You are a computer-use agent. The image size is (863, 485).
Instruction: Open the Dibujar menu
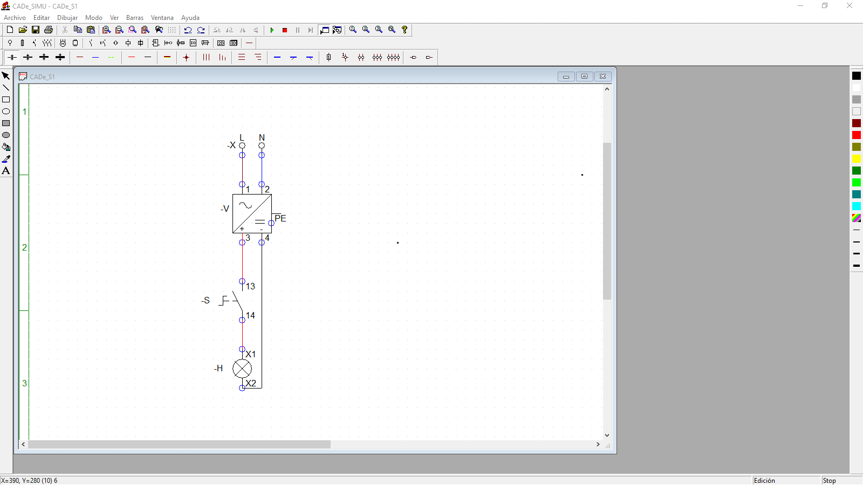(67, 18)
